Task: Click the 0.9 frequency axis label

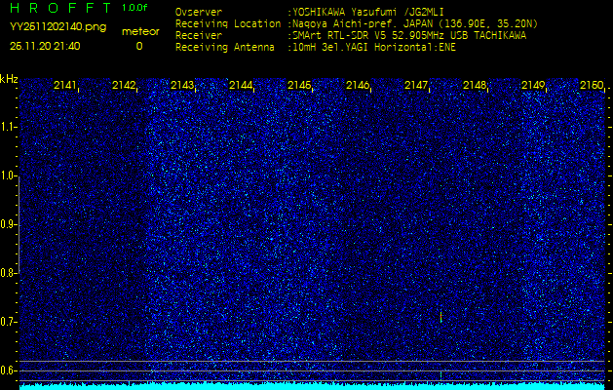Action: point(8,224)
